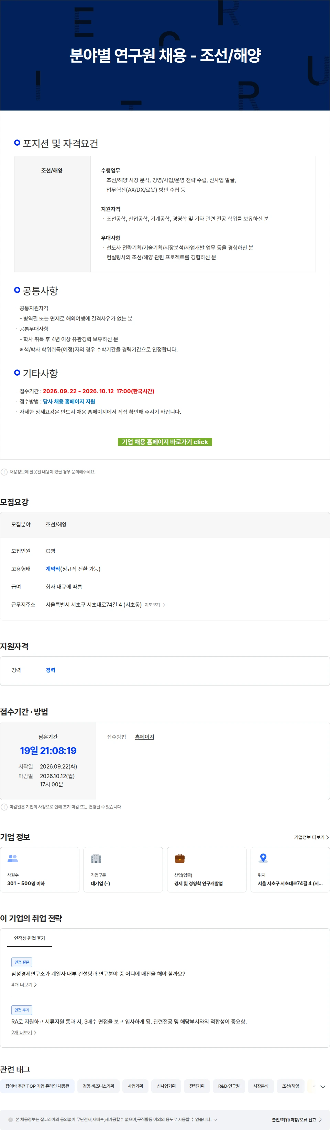
Task: Expand the related tags list with down chevron
Action: click(x=322, y=1087)
